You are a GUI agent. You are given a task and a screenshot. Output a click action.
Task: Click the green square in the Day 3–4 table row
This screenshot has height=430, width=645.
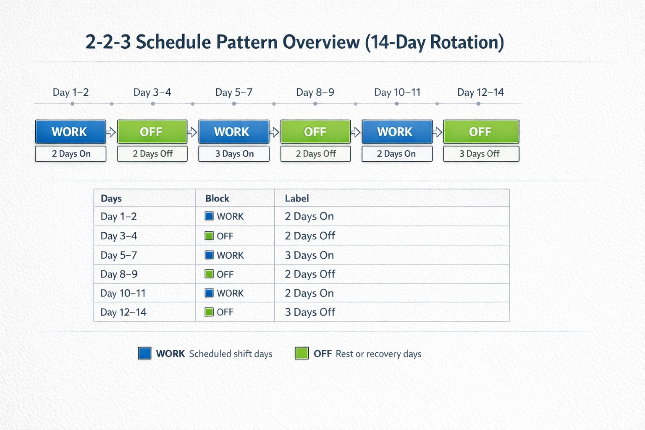209,236
